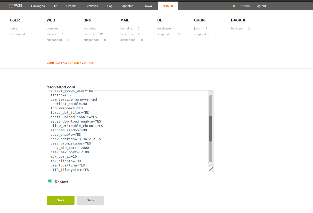This screenshot has height=213, width=313.
Task: Open the Statistics section
Action: click(x=92, y=6)
